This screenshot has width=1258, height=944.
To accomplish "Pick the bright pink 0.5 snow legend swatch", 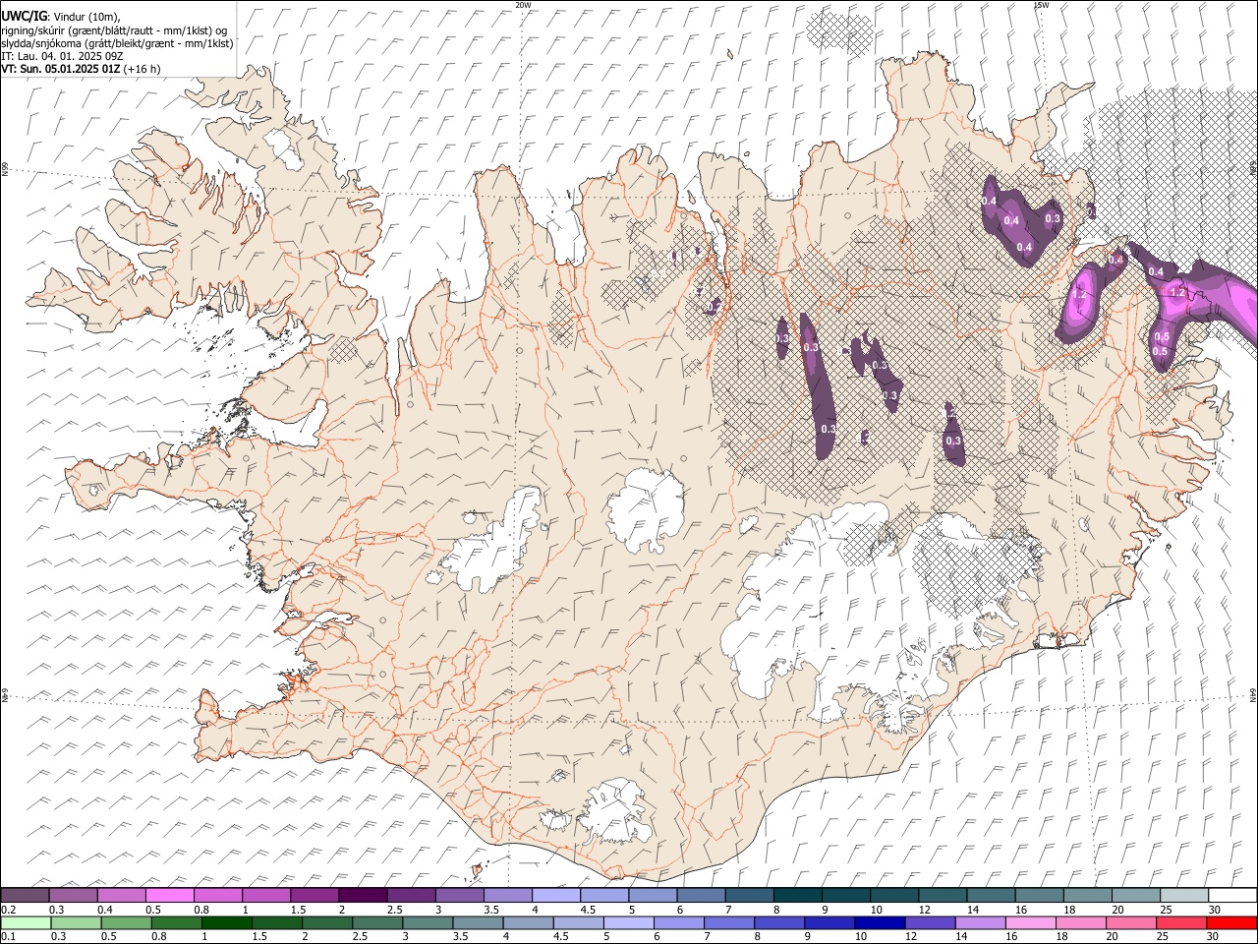I will [x=169, y=895].
